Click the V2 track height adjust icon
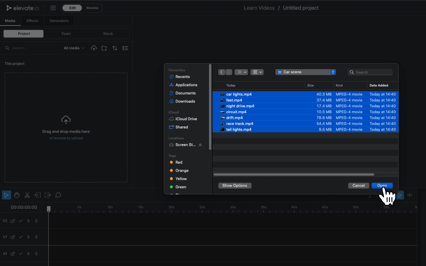Image resolution: width=426 pixels, height=266 pixels. pos(36,221)
